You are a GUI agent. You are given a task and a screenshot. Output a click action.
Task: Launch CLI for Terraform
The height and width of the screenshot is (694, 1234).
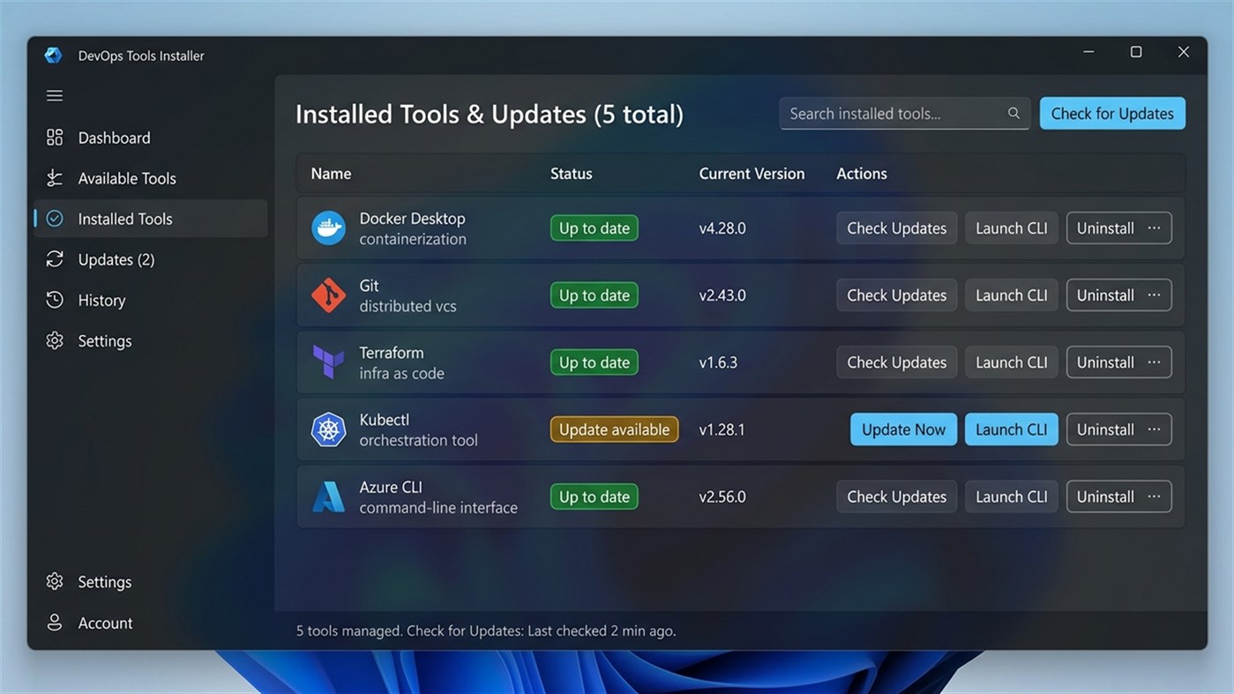[x=1012, y=362]
